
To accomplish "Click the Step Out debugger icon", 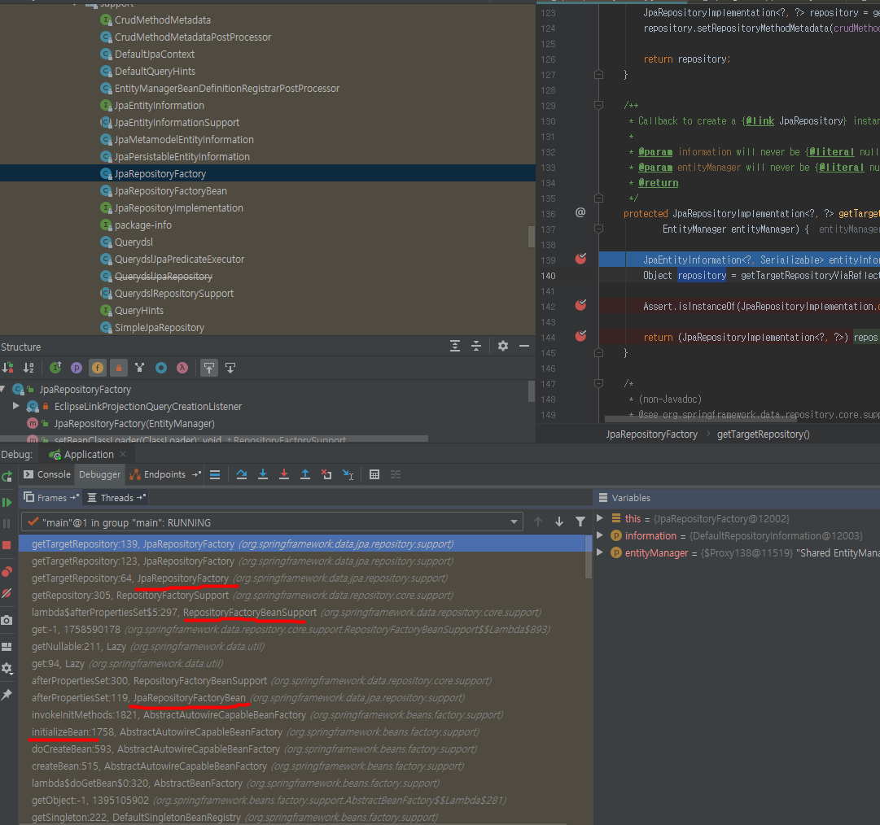I will coord(305,474).
